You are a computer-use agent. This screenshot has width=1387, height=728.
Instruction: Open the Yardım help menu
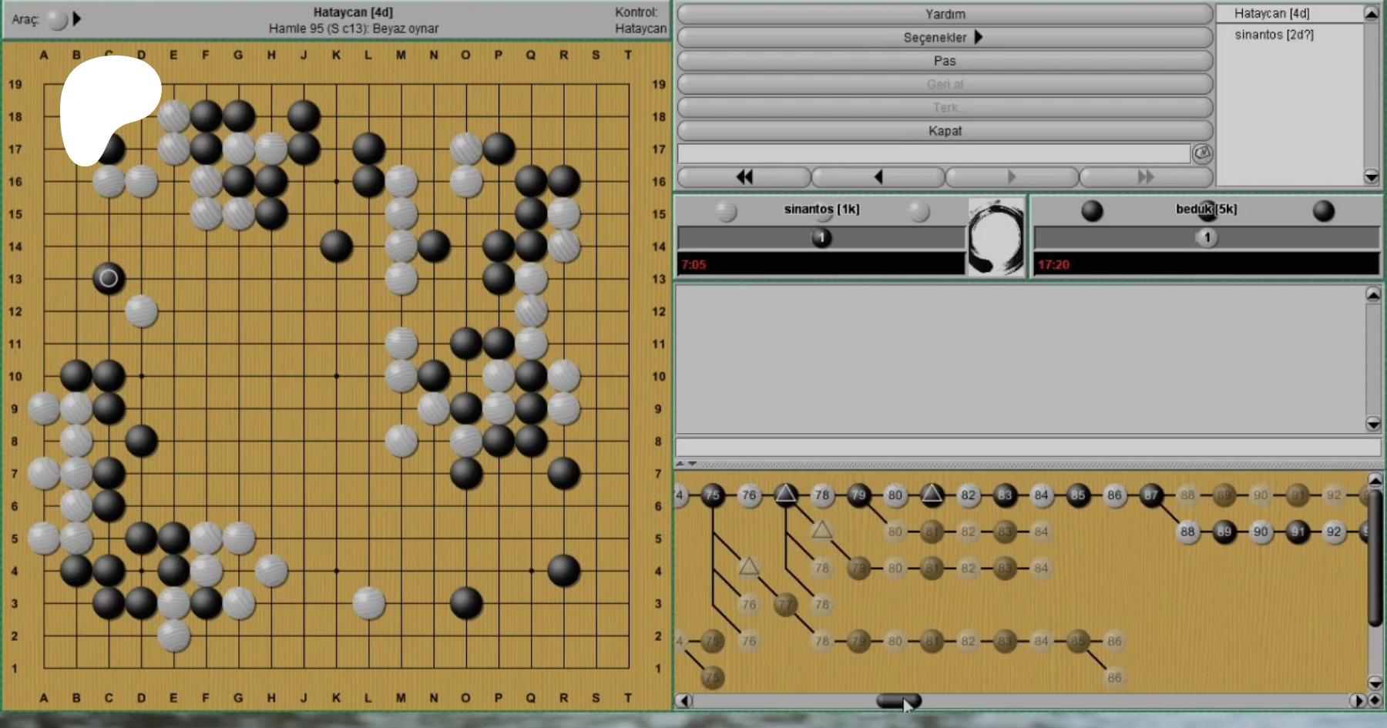click(x=944, y=14)
